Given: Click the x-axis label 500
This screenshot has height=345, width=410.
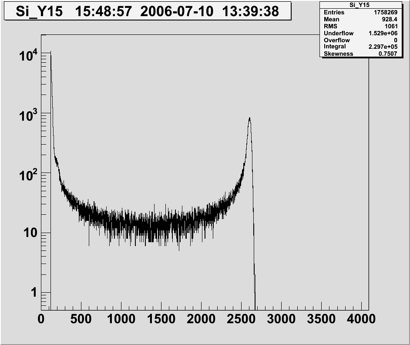Looking at the screenshot, I should (x=81, y=319).
